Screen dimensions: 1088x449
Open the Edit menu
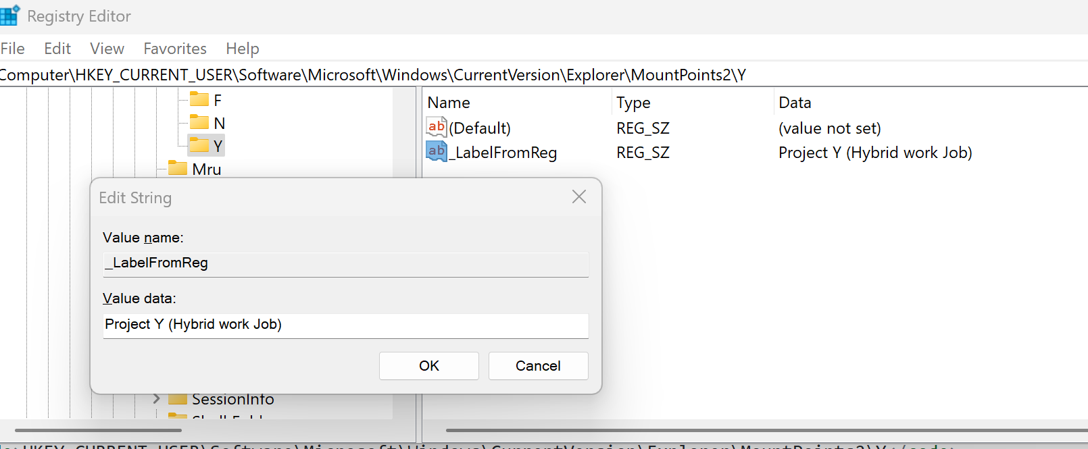(57, 49)
